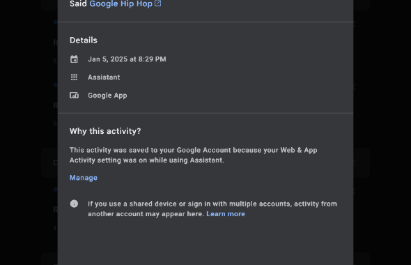Click the external-link icon after Google Hip Hop
The image size is (411, 265).
158,3
